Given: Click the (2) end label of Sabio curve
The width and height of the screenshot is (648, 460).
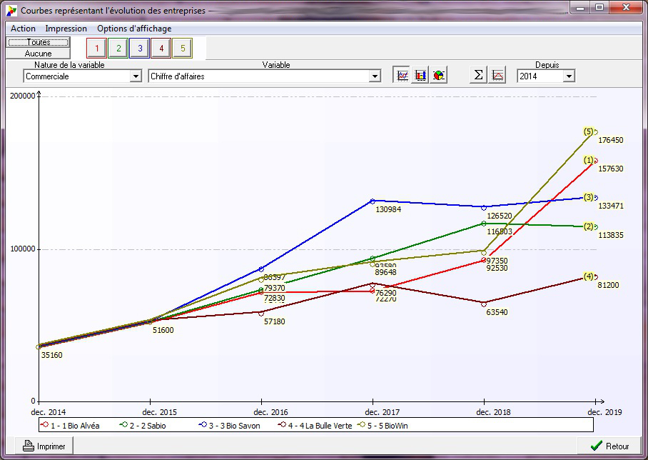Looking at the screenshot, I should pyautogui.click(x=589, y=226).
